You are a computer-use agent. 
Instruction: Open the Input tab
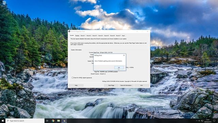click(x=123, y=36)
